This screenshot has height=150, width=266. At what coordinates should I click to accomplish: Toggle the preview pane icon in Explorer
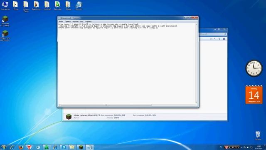pyautogui.click(x=219, y=39)
